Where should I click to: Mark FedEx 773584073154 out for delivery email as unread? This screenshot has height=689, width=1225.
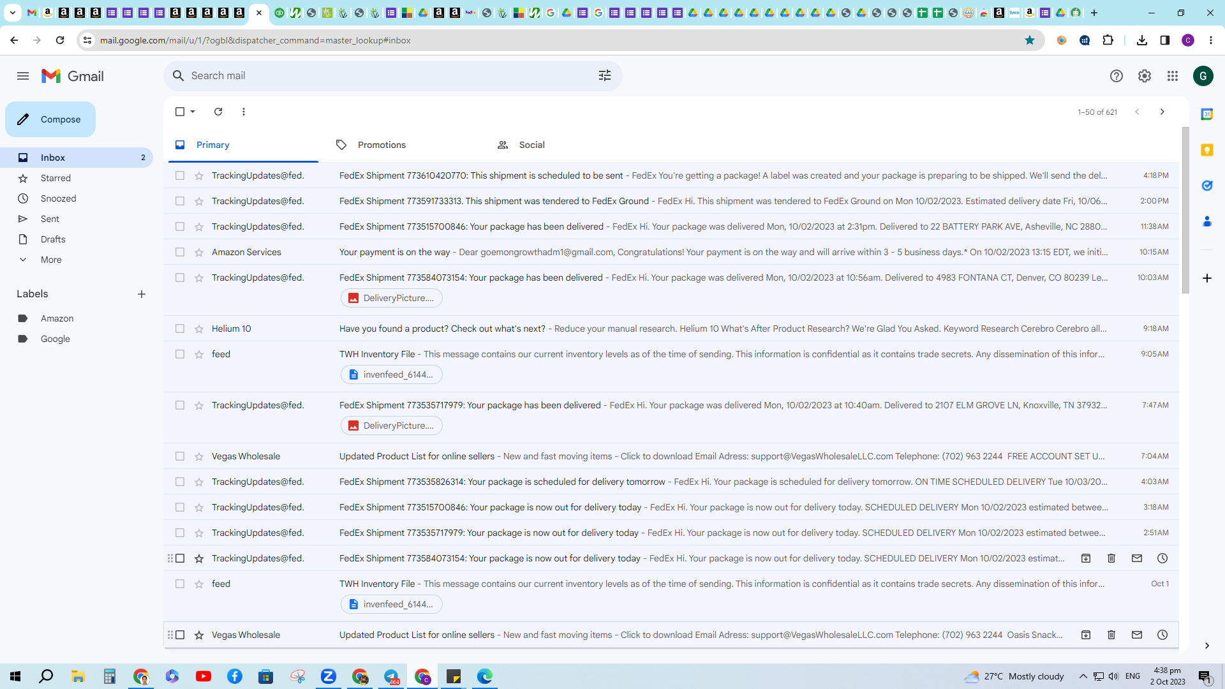(1137, 558)
